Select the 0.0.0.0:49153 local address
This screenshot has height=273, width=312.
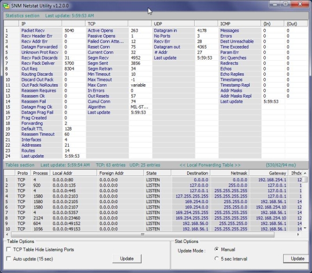tap(66, 229)
